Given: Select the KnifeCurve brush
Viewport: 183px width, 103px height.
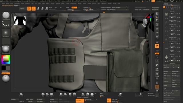Looking at the screenshot, I should 141,94.
